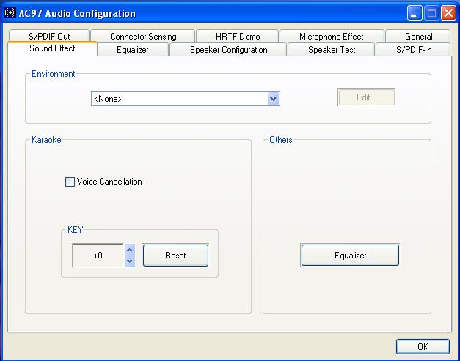The height and width of the screenshot is (361, 460).
Task: View the General tab
Action: [x=418, y=37]
